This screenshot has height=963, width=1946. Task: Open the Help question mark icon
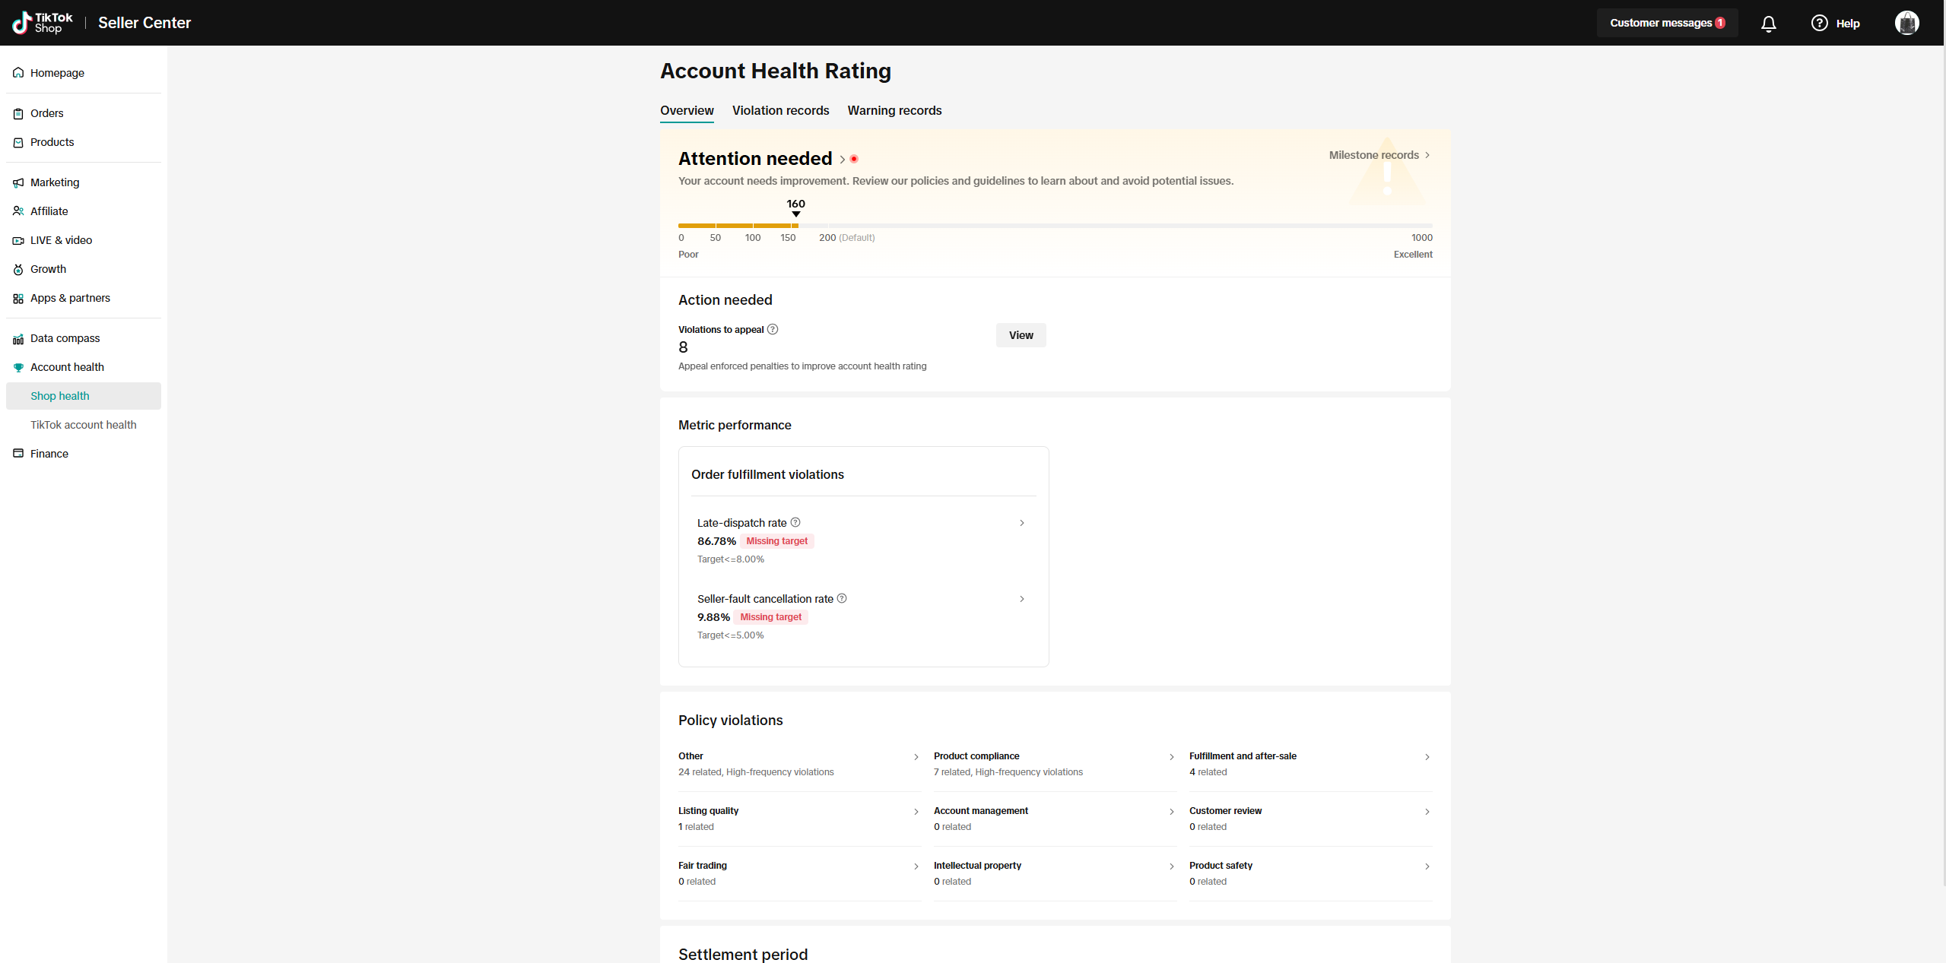(1819, 23)
